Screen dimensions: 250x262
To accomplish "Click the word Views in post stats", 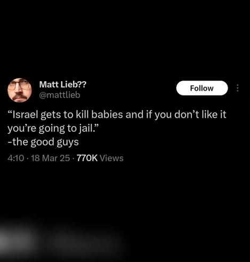I will (x=111, y=158).
